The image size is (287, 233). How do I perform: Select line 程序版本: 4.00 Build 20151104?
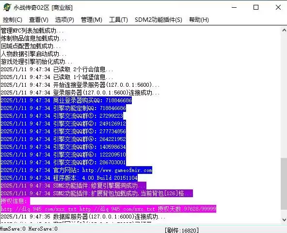point(69,178)
